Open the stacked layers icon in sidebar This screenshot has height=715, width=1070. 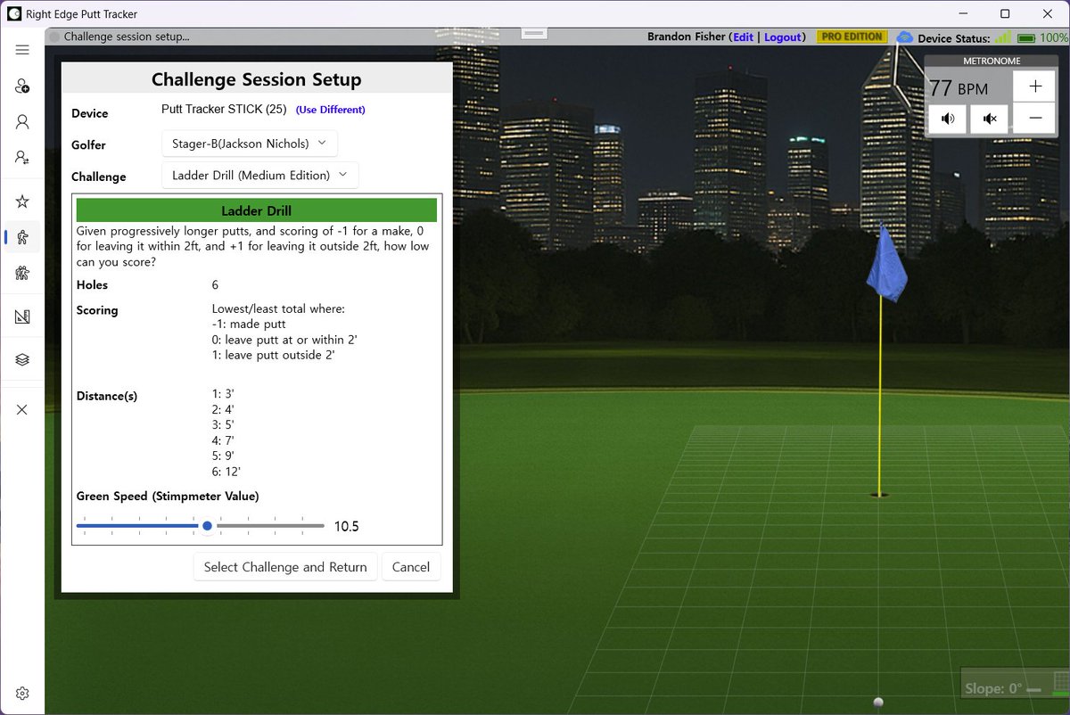point(22,359)
